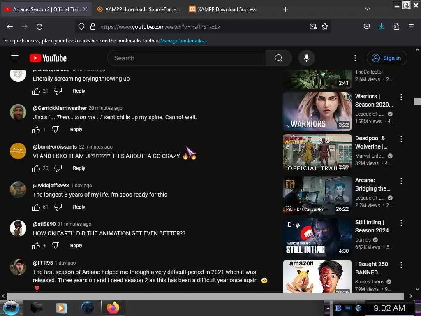Show site tracking protection shield
Screen dimensions: 421x316
(x=81, y=27)
